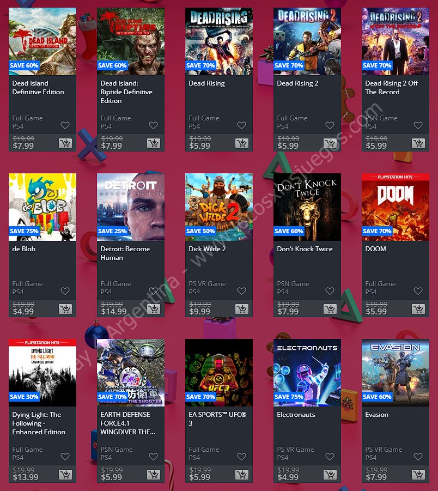Toggle wishlist heart for Dead Island: Riptide
The width and height of the screenshot is (438, 491).
click(x=153, y=125)
